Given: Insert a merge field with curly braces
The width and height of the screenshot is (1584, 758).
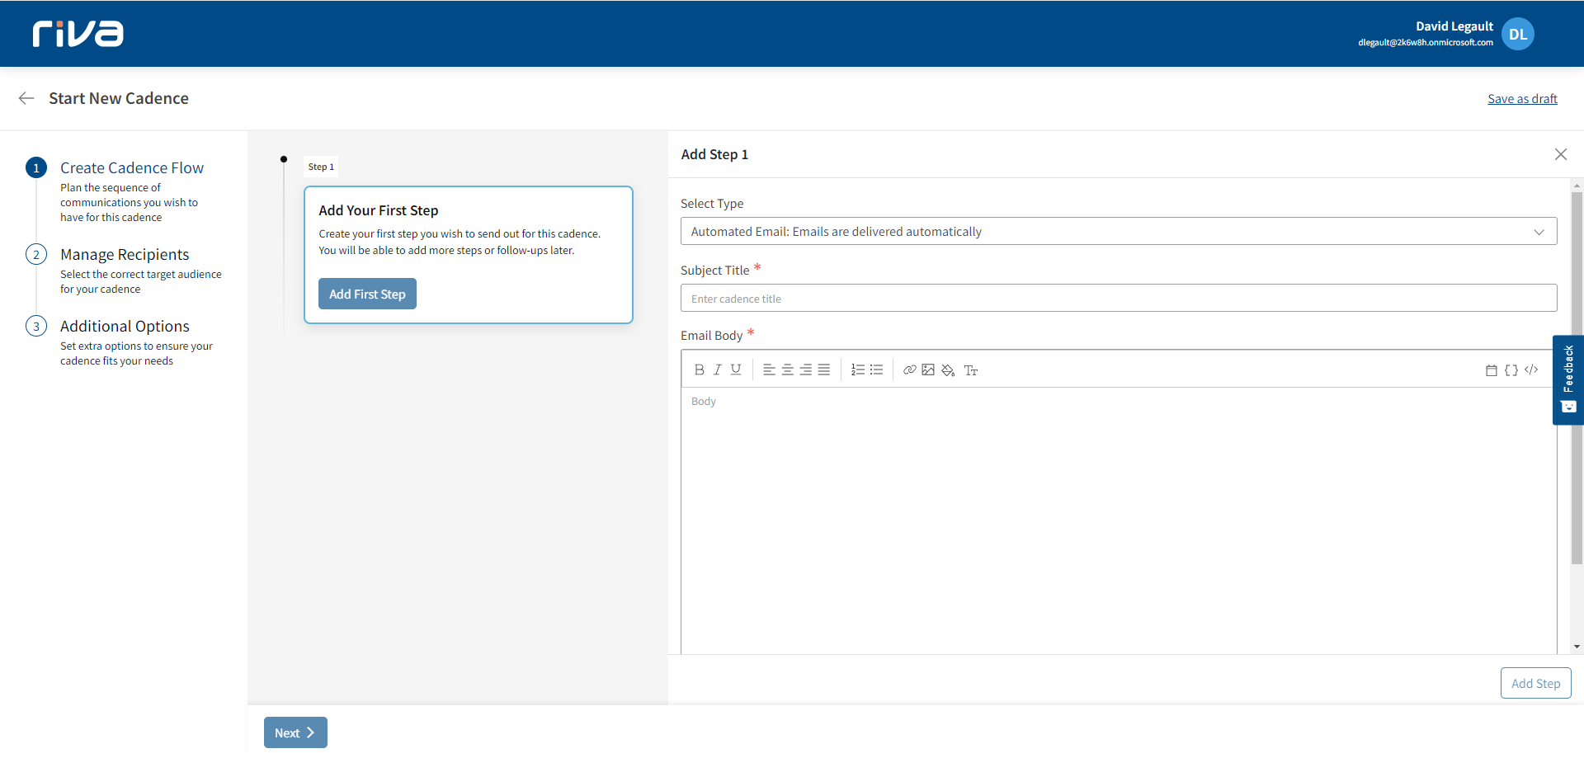Looking at the screenshot, I should coord(1511,370).
